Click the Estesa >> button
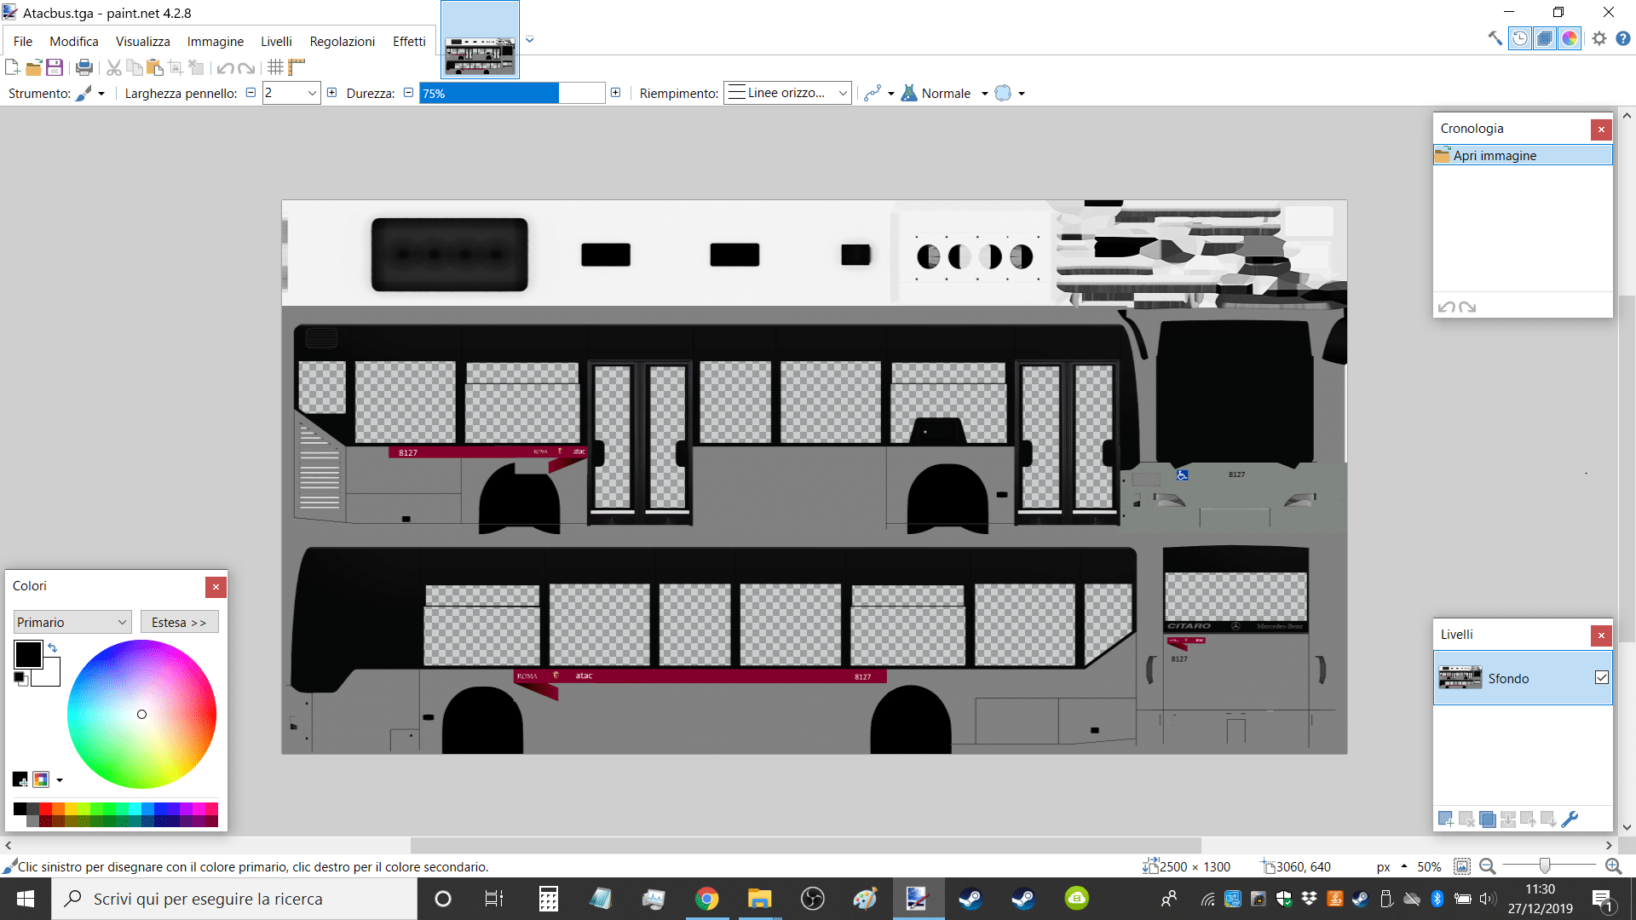Image resolution: width=1636 pixels, height=920 pixels. (179, 622)
